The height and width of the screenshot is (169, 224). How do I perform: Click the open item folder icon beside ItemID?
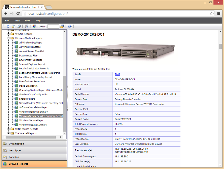[62, 26]
